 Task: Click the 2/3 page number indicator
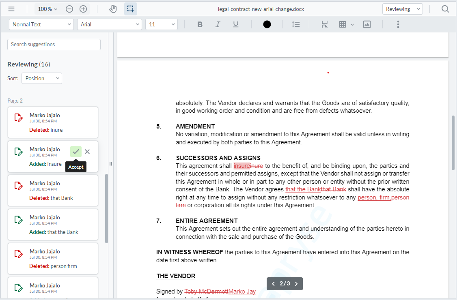pyautogui.click(x=285, y=283)
